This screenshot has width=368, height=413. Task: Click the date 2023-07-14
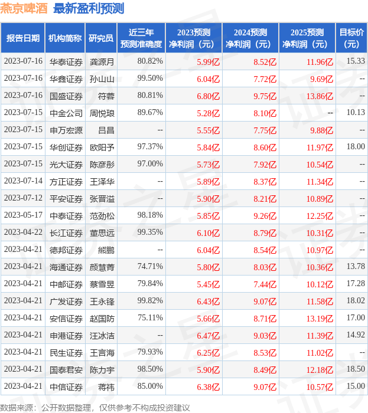coord(23,181)
